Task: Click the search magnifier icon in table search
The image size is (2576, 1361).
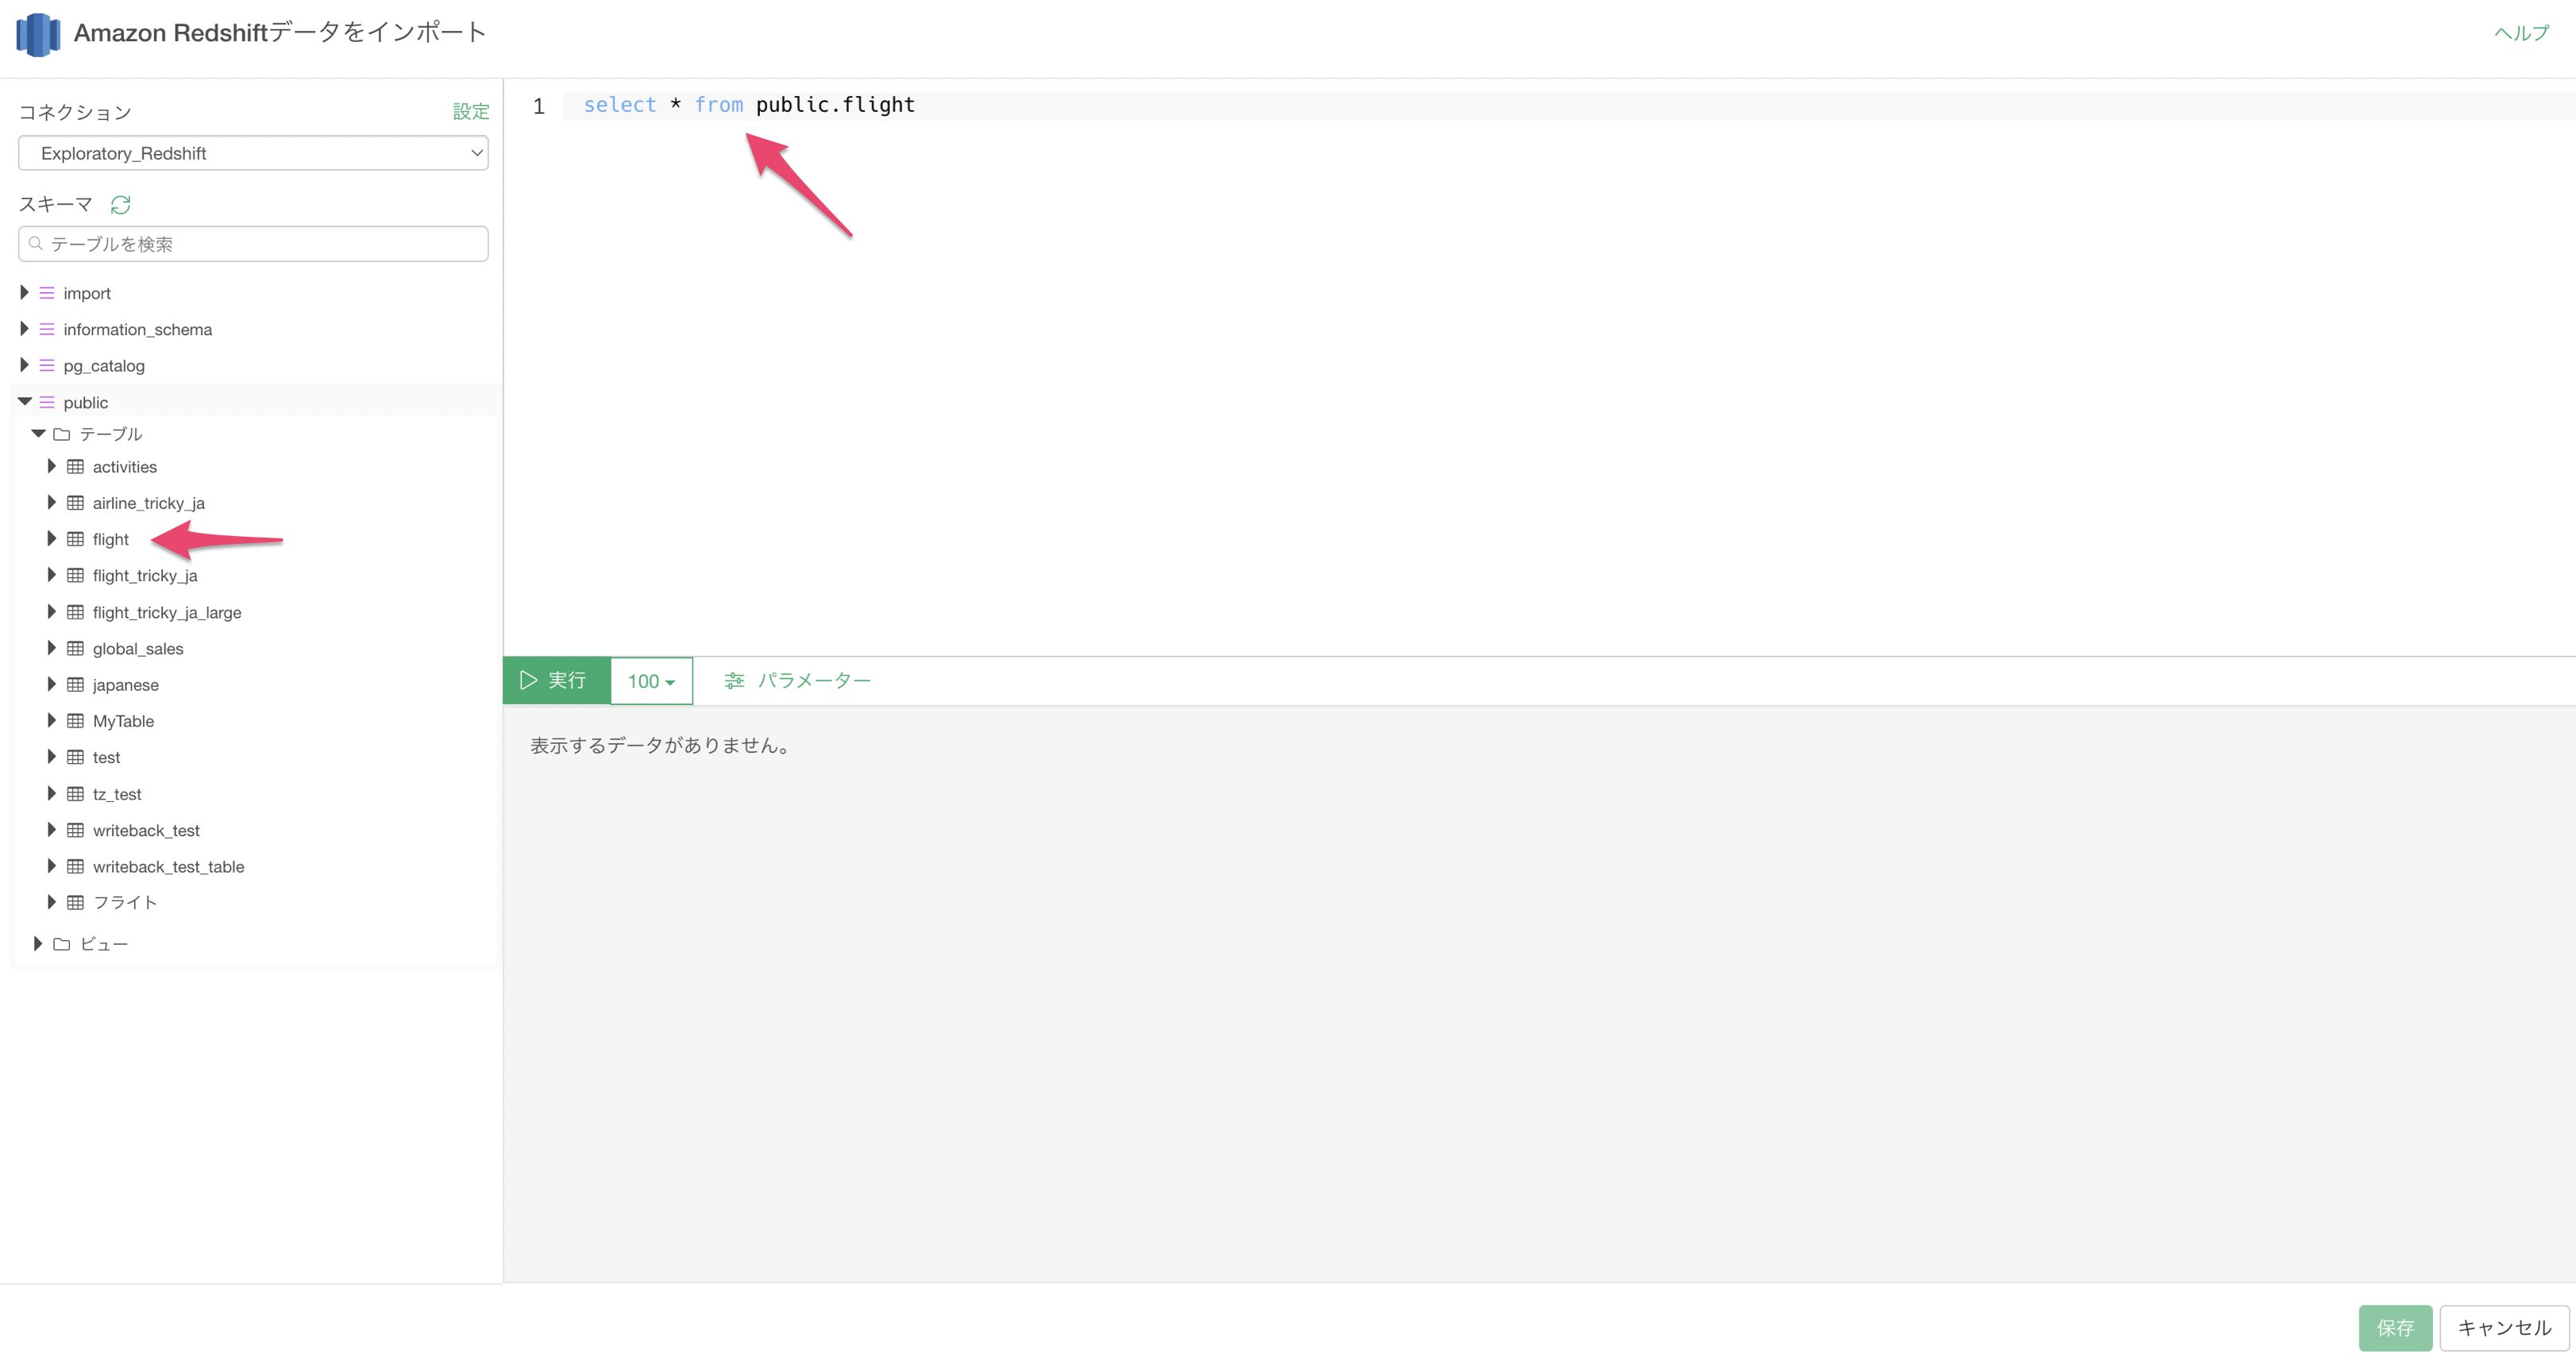Action: tap(36, 243)
